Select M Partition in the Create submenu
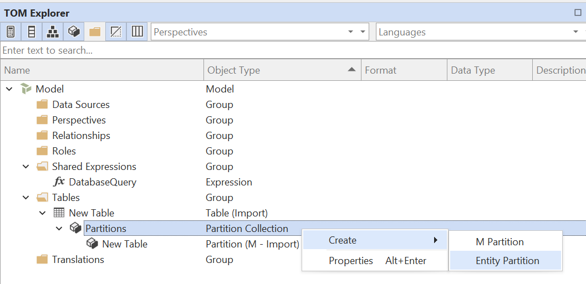 pyautogui.click(x=500, y=242)
